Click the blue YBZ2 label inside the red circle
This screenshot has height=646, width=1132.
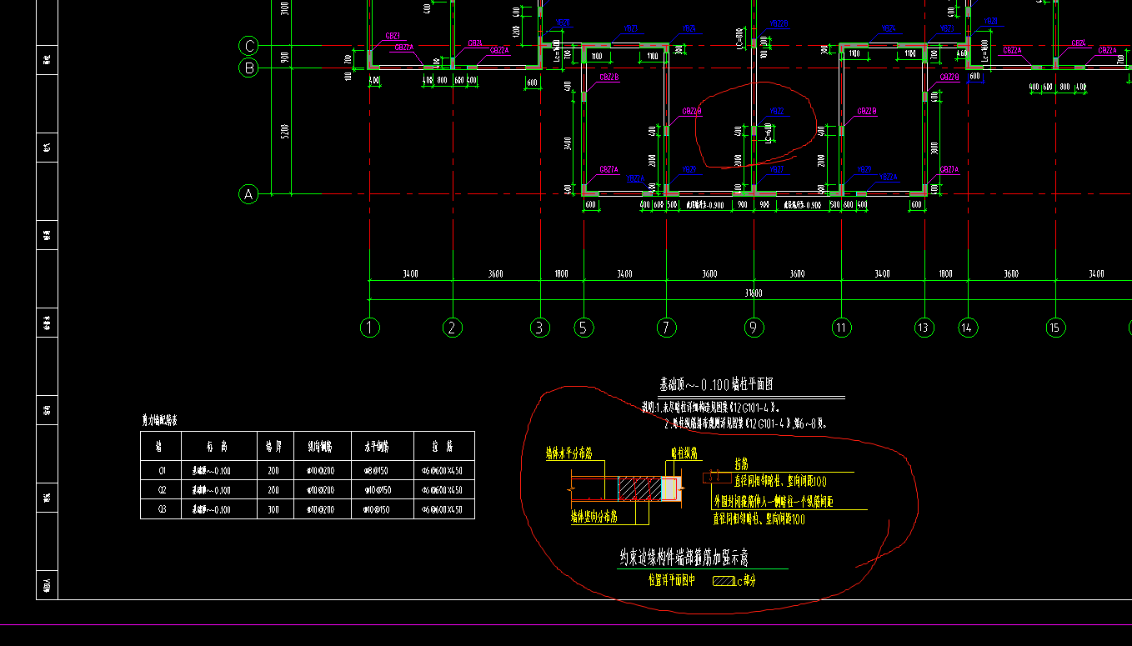coord(777,111)
